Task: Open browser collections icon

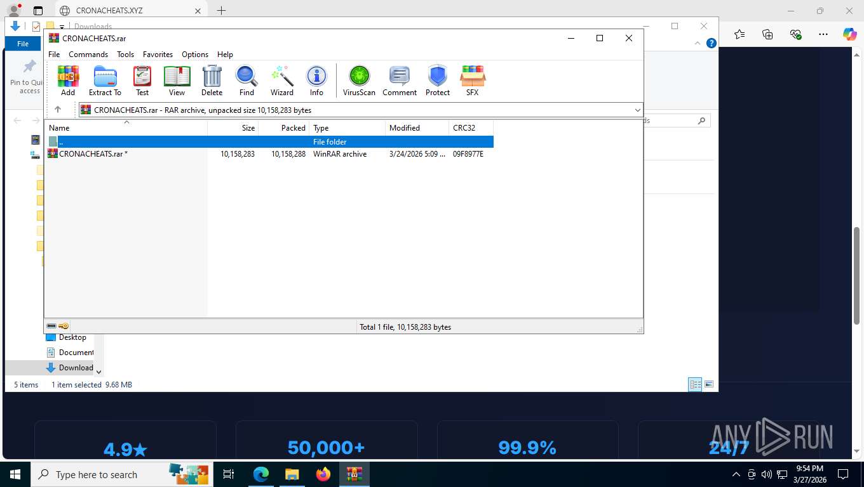Action: (x=767, y=34)
